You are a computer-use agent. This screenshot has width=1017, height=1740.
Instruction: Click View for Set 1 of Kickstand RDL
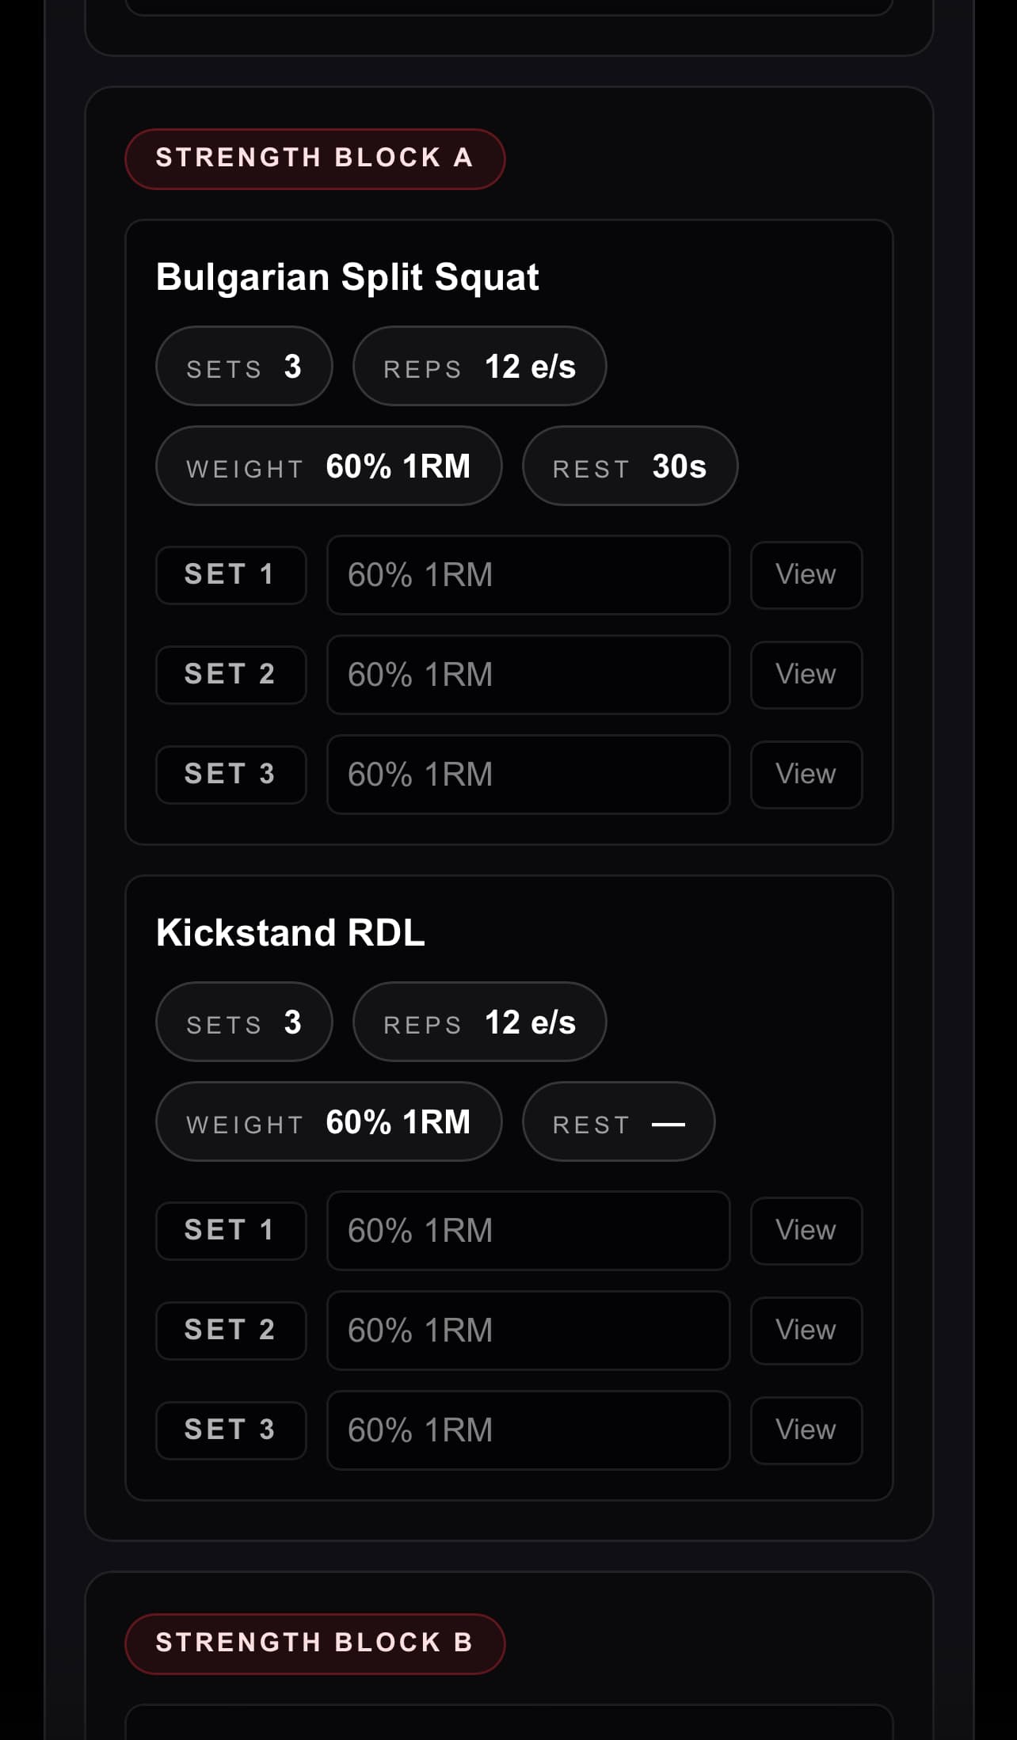click(x=806, y=1230)
